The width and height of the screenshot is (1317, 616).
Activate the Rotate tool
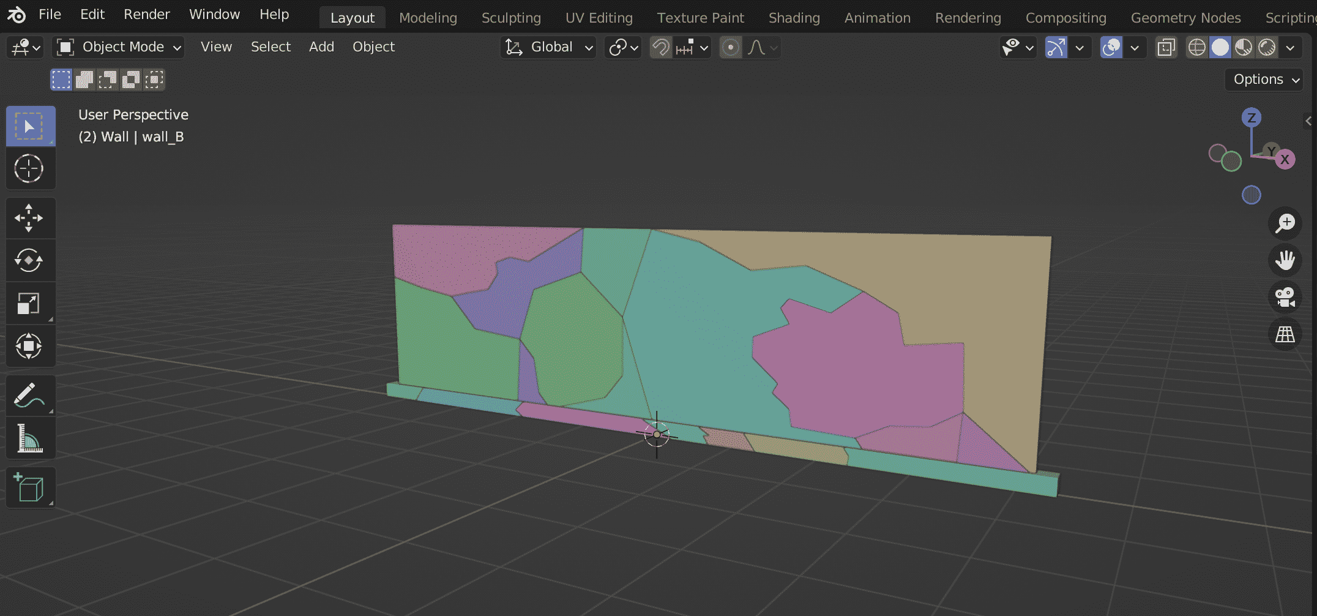(x=30, y=260)
